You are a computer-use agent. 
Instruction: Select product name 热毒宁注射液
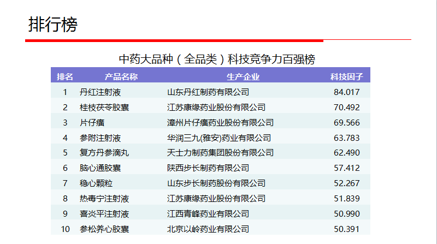104,199
